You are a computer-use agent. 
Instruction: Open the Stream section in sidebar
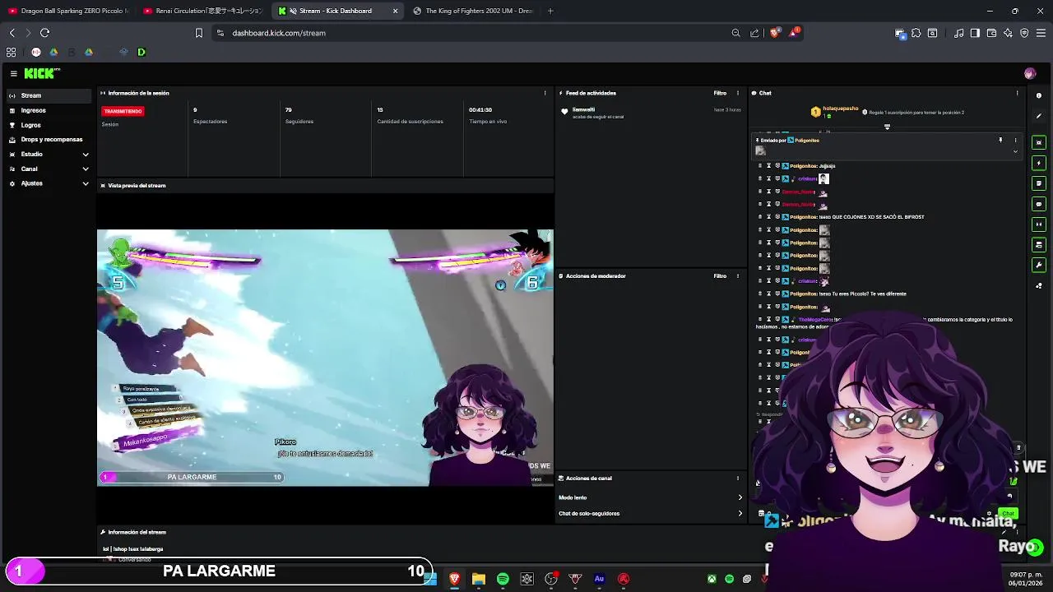[49, 95]
